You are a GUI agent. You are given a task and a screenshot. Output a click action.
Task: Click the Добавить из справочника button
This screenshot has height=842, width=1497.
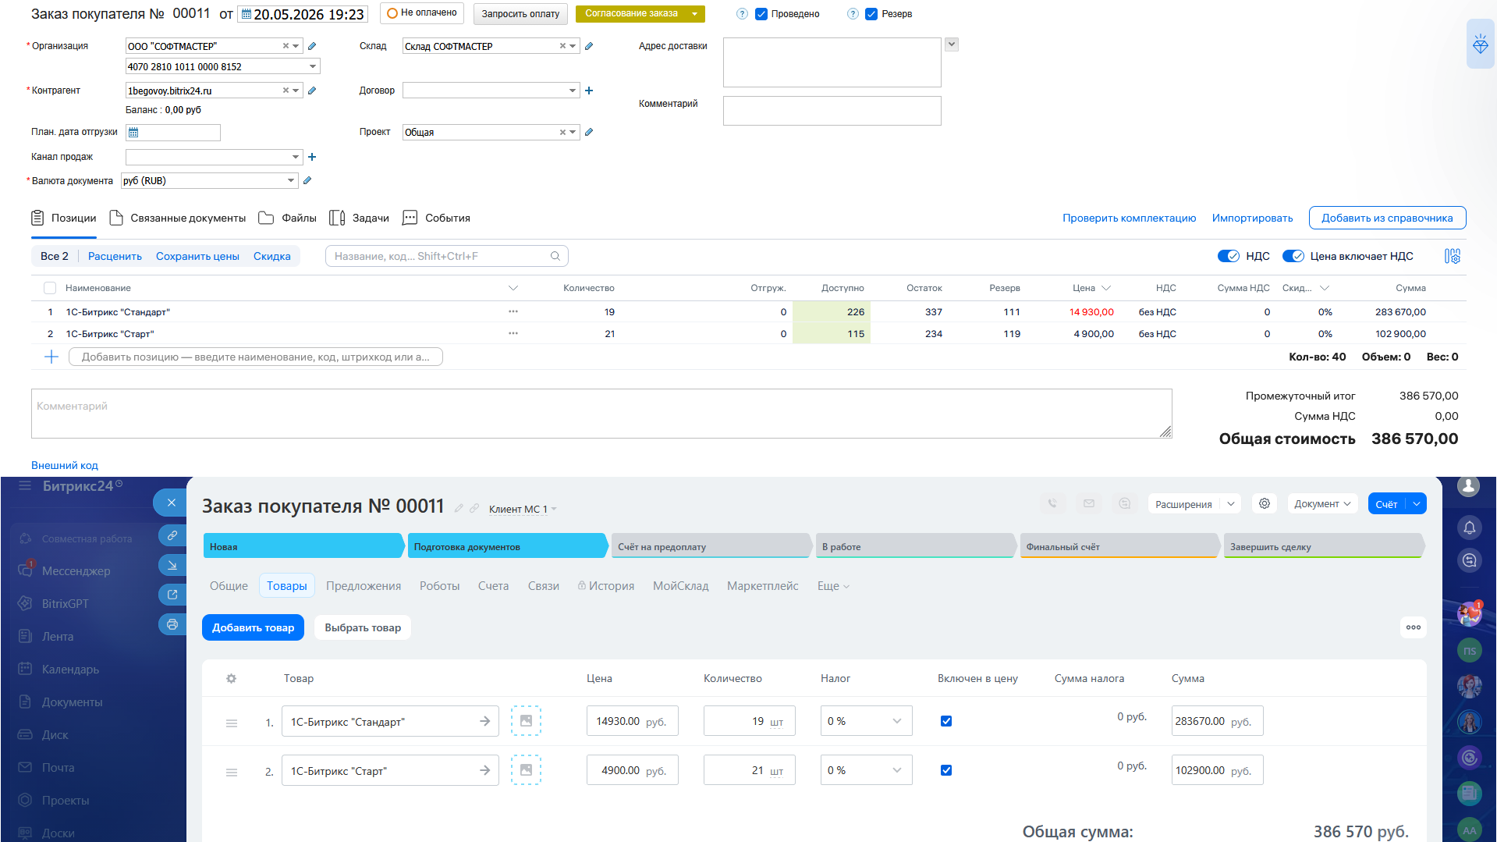point(1387,218)
